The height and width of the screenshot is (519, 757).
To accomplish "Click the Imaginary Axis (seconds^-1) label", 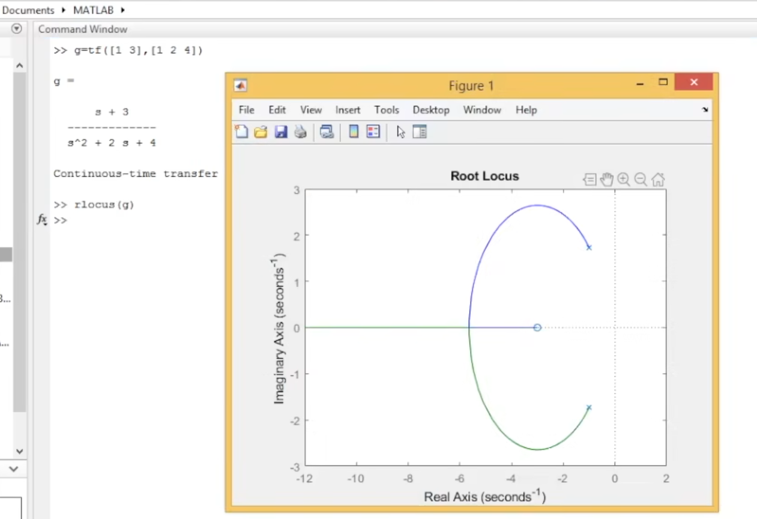I will point(279,328).
